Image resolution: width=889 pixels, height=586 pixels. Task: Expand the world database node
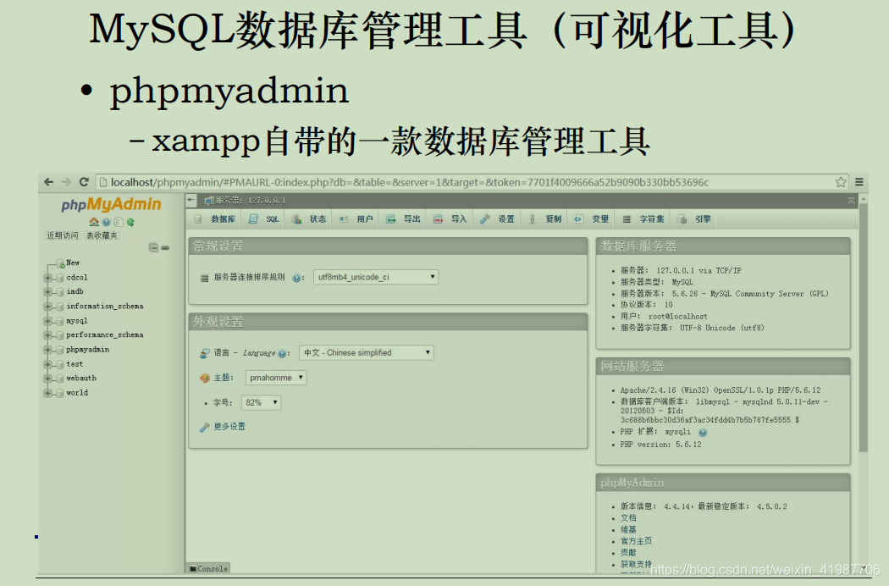pos(47,393)
